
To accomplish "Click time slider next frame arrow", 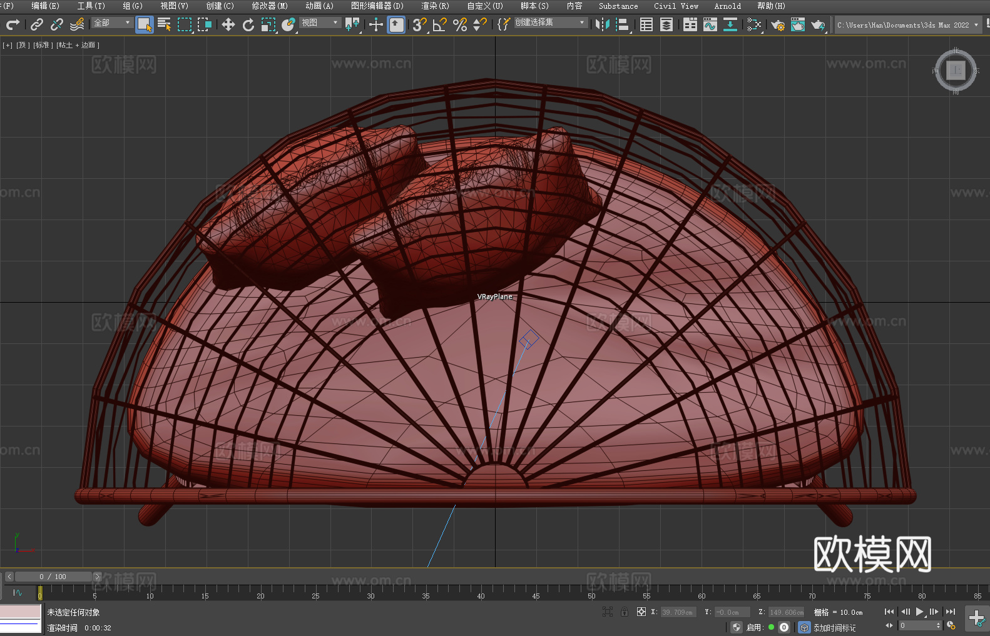I will click(97, 577).
